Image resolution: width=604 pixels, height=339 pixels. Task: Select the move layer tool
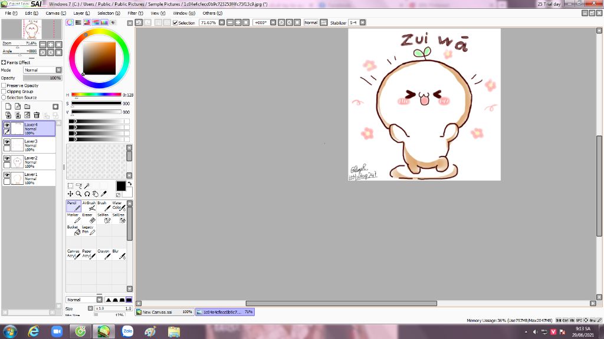pyautogui.click(x=70, y=194)
